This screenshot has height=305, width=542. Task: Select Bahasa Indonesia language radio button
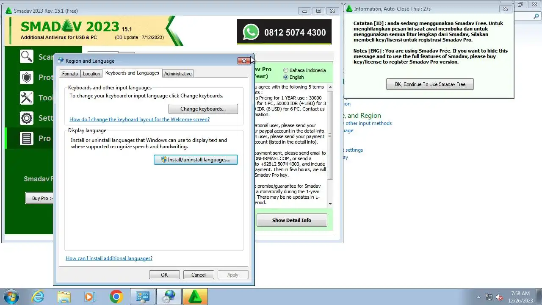(x=286, y=70)
